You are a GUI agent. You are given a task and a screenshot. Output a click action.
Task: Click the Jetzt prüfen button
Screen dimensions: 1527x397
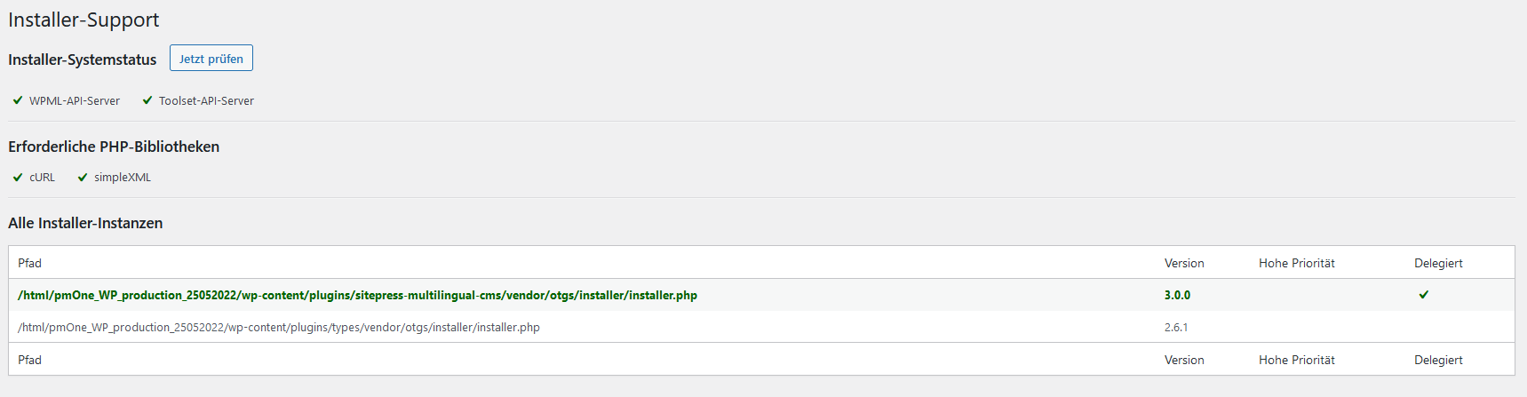(x=211, y=59)
